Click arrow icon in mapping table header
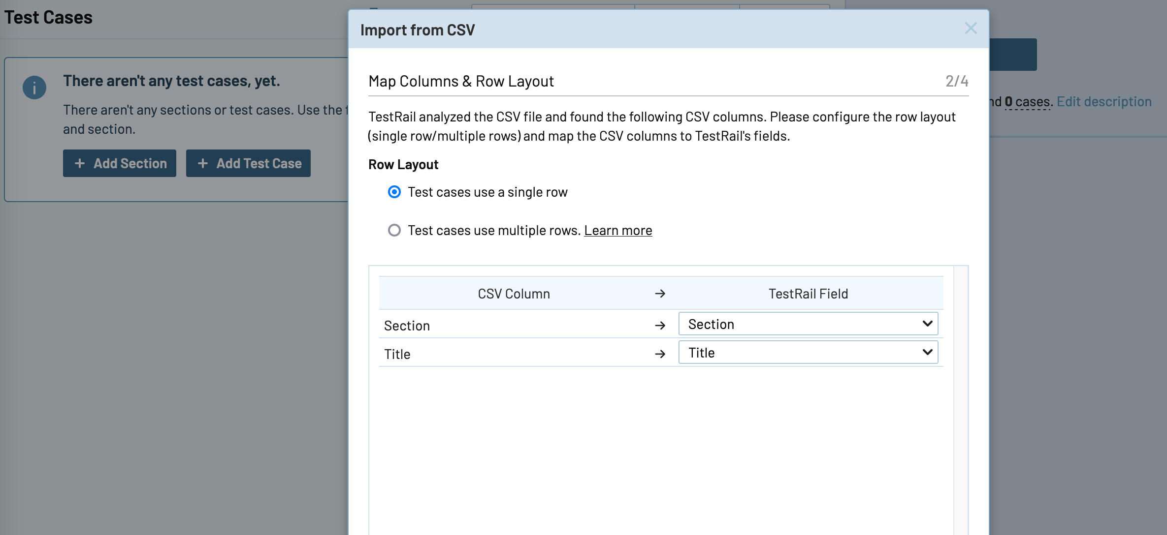This screenshot has width=1167, height=535. pos(660,294)
